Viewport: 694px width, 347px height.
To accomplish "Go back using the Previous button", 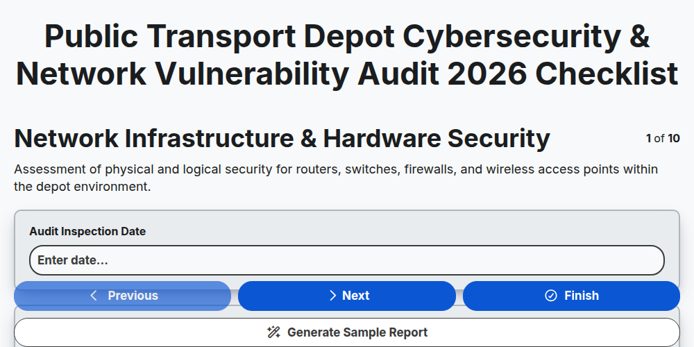I will [123, 296].
